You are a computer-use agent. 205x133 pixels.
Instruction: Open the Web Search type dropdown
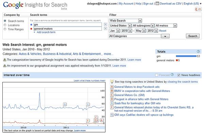[x=125, y=21]
